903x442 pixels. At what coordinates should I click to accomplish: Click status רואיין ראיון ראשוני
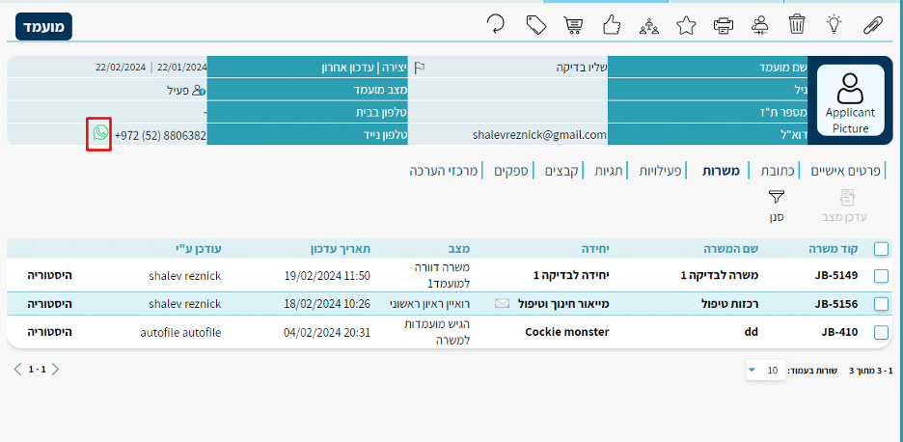(431, 303)
